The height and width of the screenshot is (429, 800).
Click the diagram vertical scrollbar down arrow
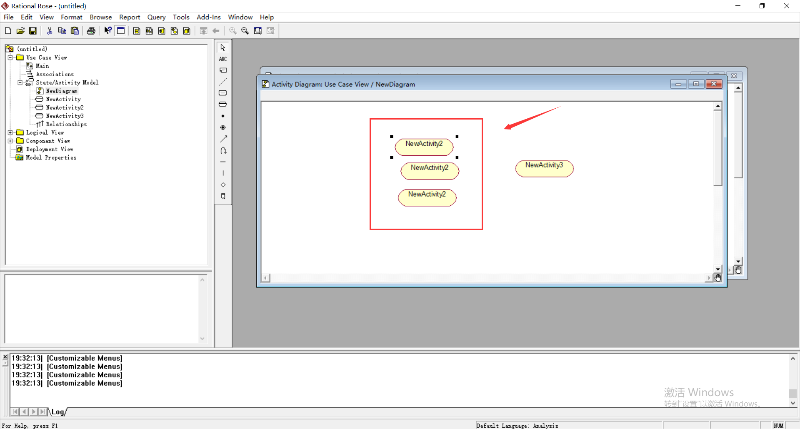[717, 269]
